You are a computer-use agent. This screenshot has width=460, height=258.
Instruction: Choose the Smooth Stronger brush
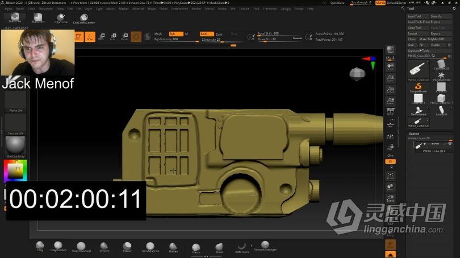coord(265,246)
